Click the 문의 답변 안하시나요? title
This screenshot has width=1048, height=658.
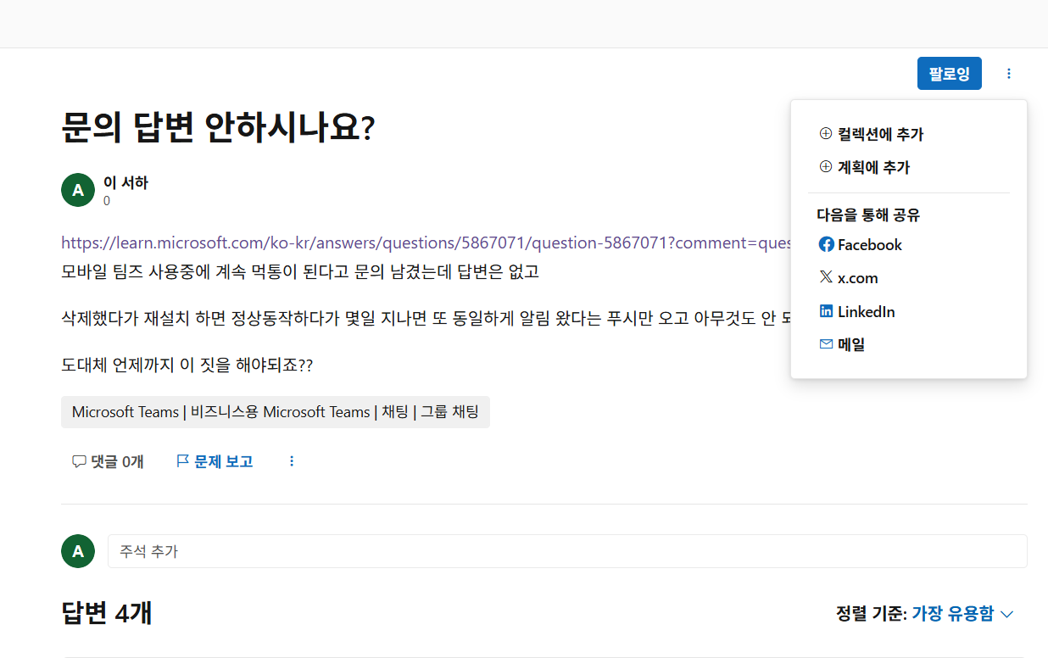(x=218, y=129)
